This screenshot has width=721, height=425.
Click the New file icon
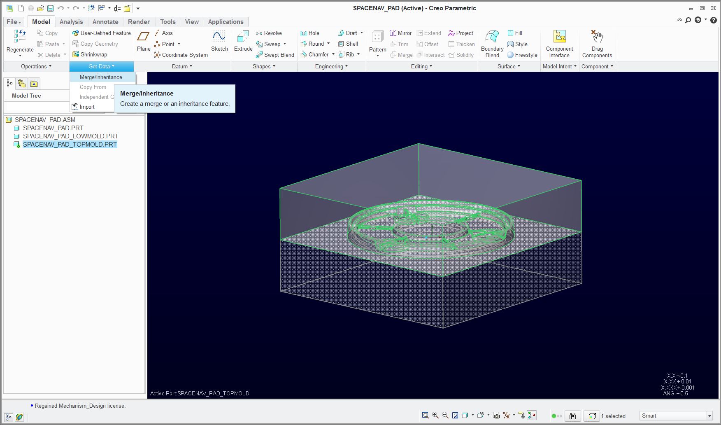click(x=21, y=8)
